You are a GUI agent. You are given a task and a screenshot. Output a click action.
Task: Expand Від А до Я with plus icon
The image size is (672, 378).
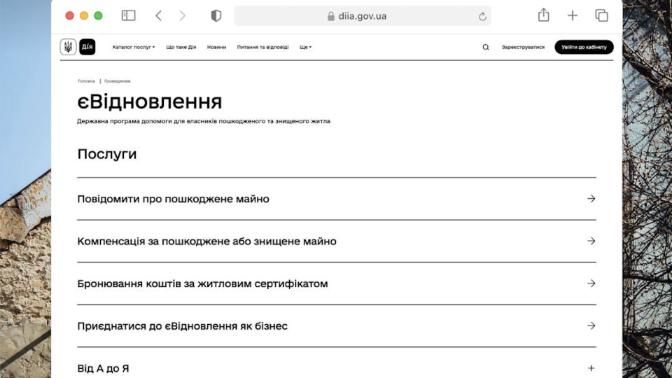coord(591,368)
